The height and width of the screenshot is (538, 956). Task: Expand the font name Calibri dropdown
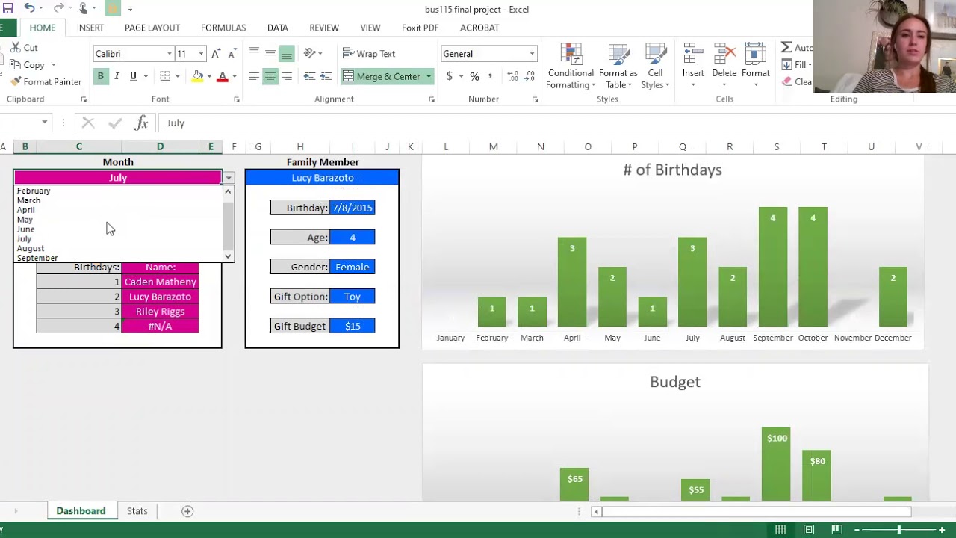(170, 54)
